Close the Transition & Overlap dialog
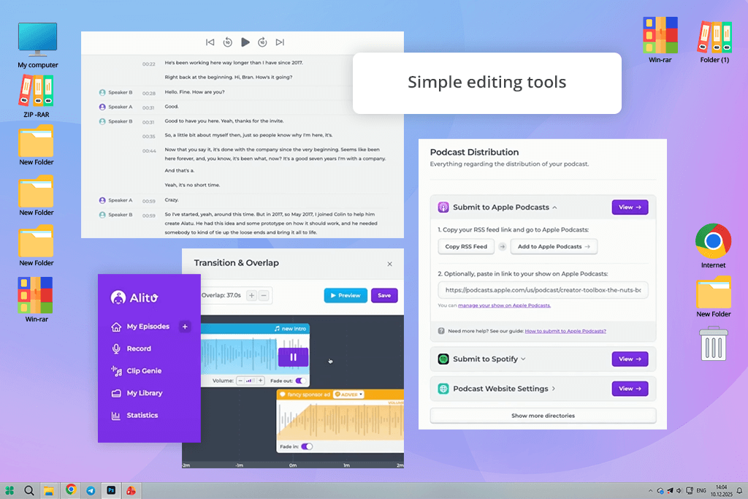 tap(390, 264)
